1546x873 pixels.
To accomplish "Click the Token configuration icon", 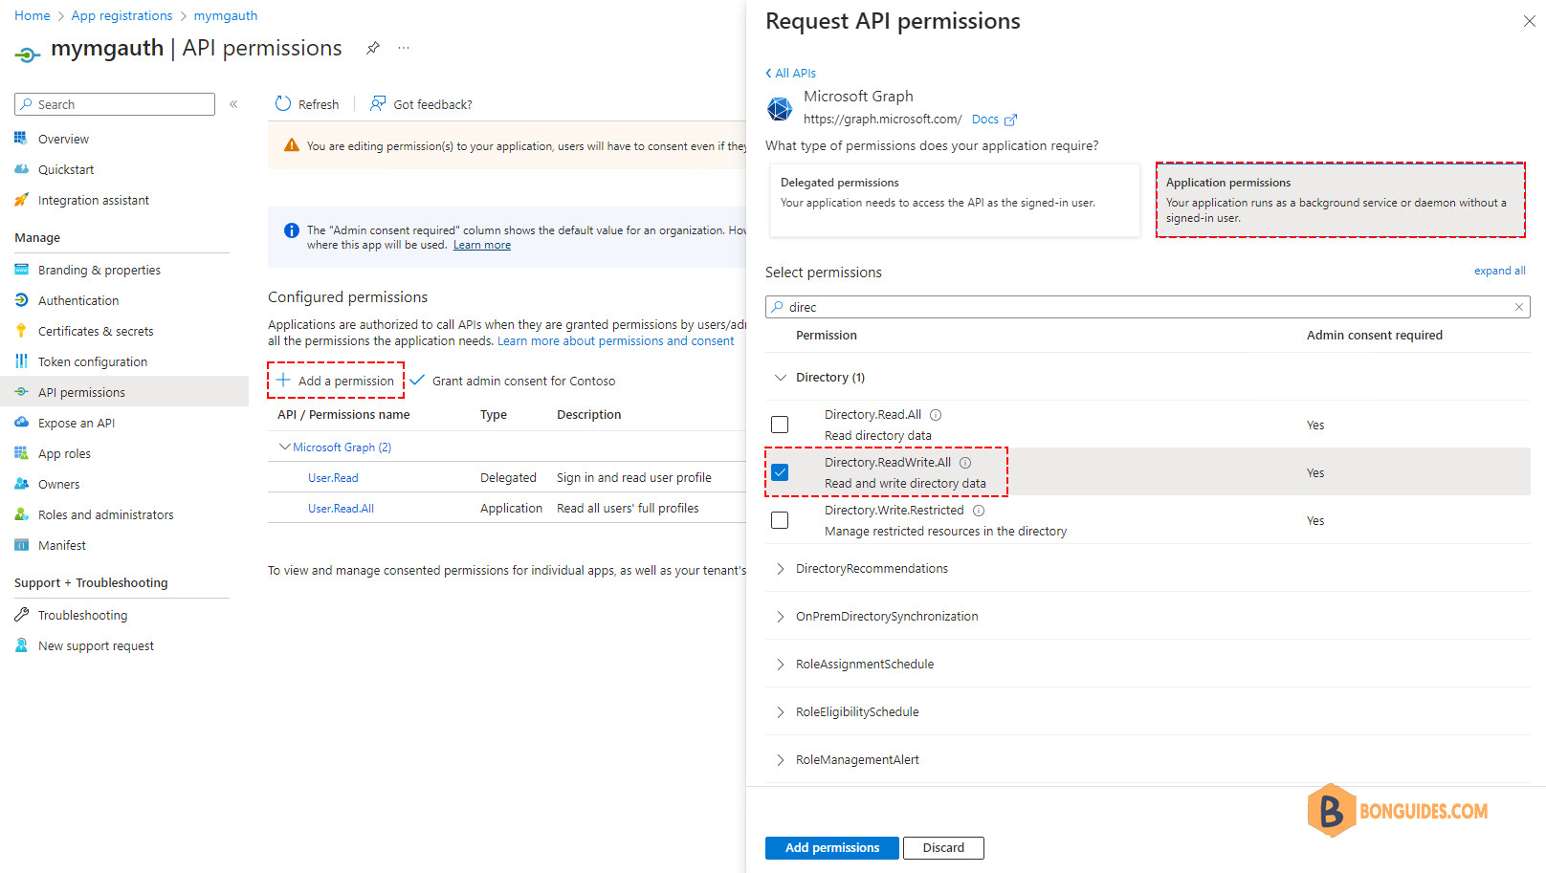I will (21, 361).
